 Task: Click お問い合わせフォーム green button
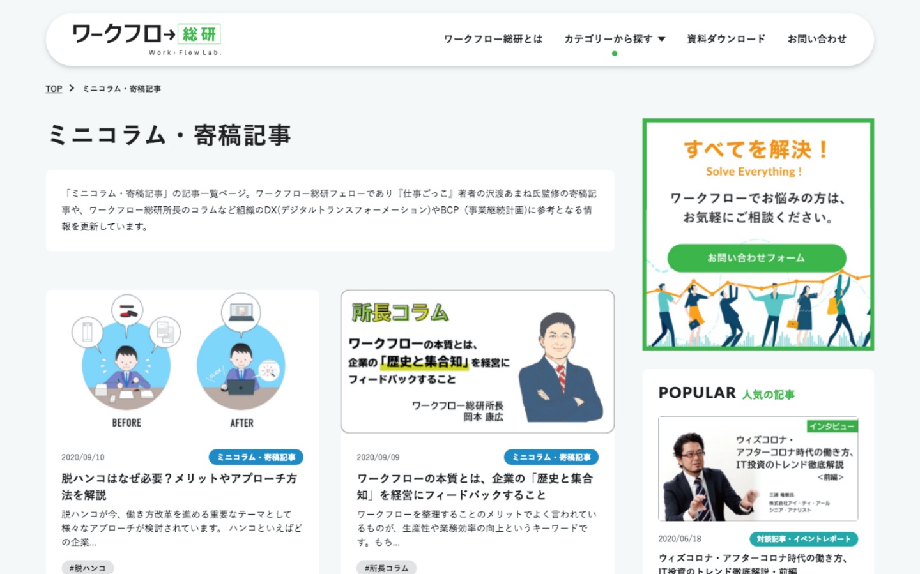click(x=756, y=258)
